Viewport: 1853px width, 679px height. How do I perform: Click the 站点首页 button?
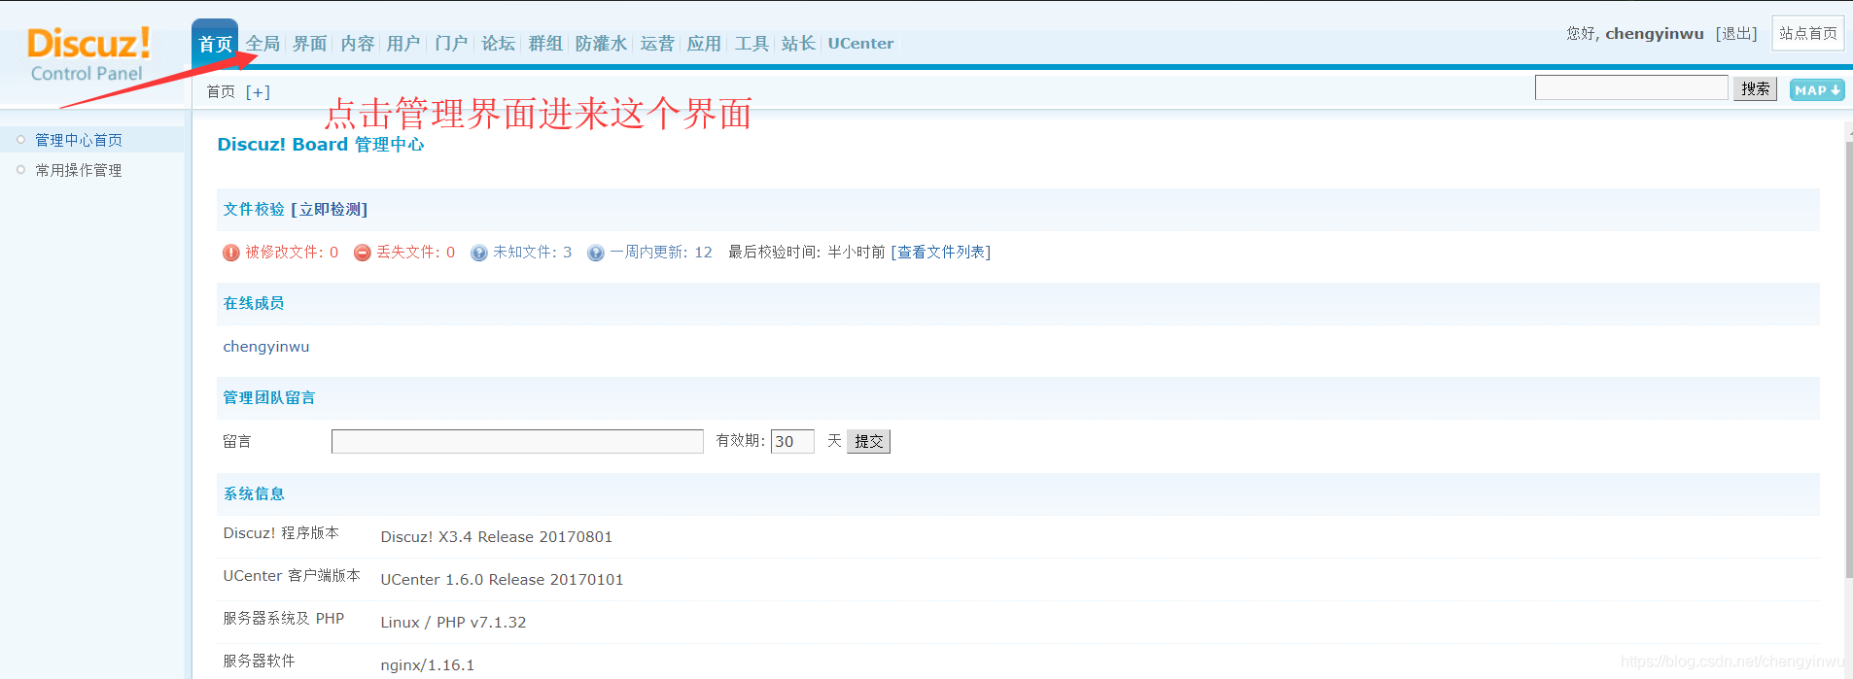pos(1808,33)
